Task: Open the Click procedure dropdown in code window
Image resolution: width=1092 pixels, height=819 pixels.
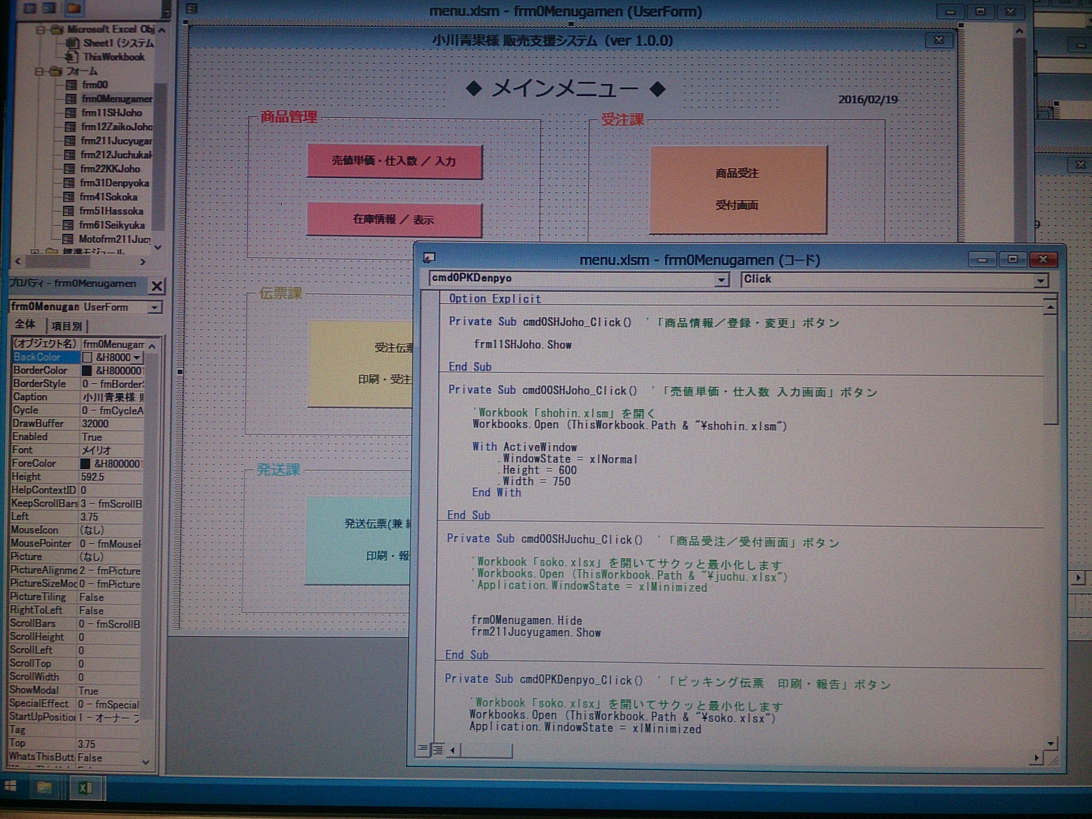Action: pos(1040,281)
